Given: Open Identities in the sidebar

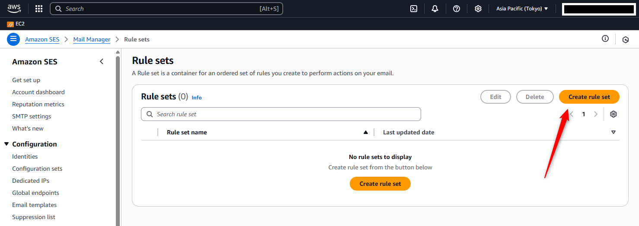Looking at the screenshot, I should pos(25,156).
